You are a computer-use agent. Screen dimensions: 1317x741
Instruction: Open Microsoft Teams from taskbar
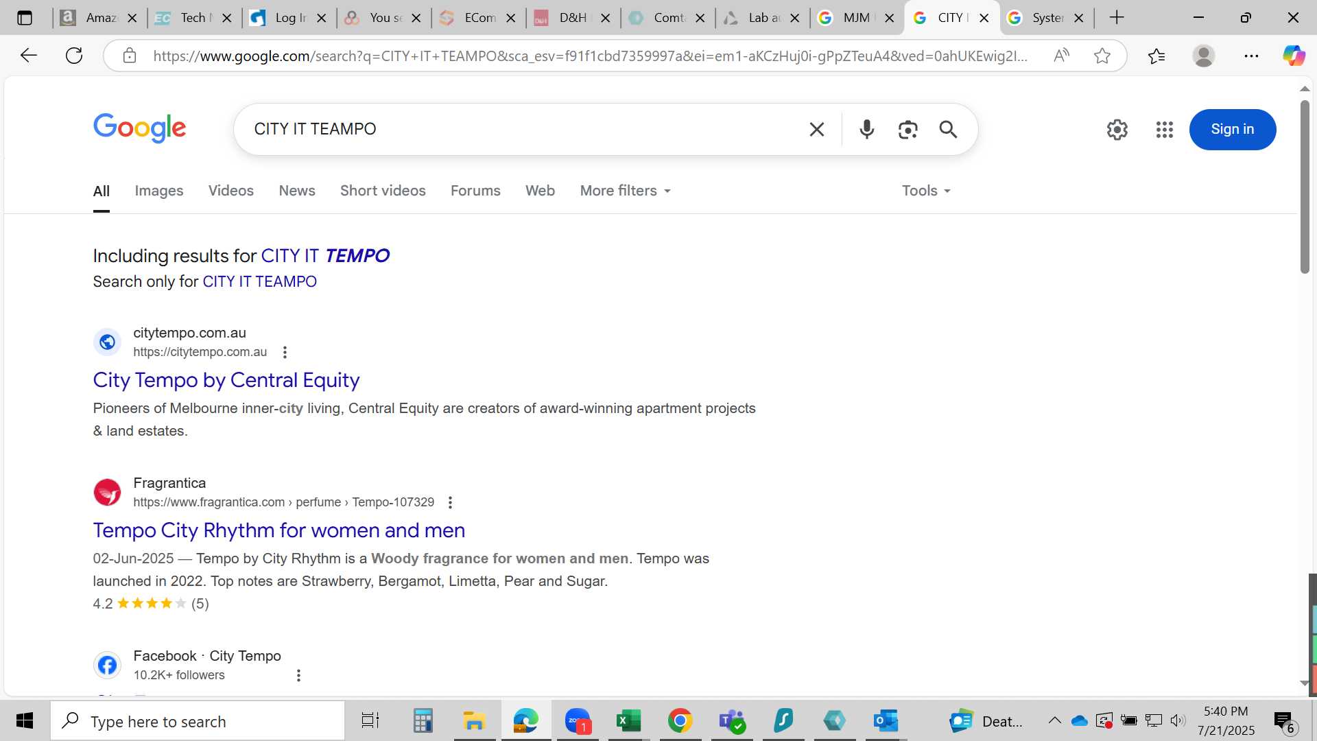pyautogui.click(x=732, y=720)
